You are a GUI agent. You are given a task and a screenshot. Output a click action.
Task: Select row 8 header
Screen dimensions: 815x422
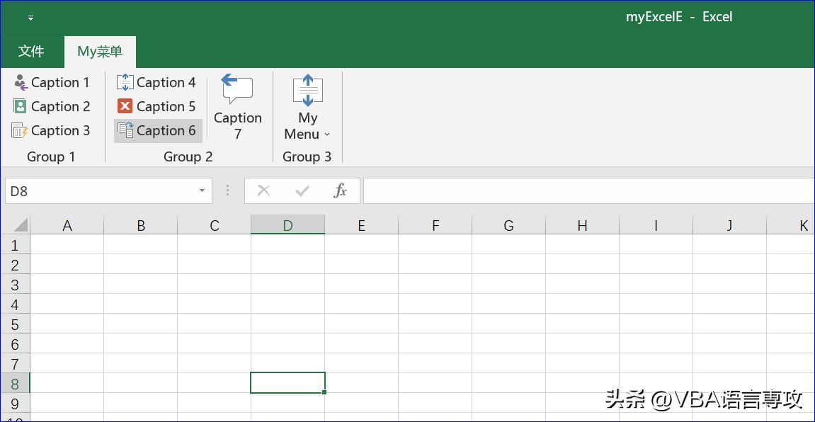click(x=15, y=384)
